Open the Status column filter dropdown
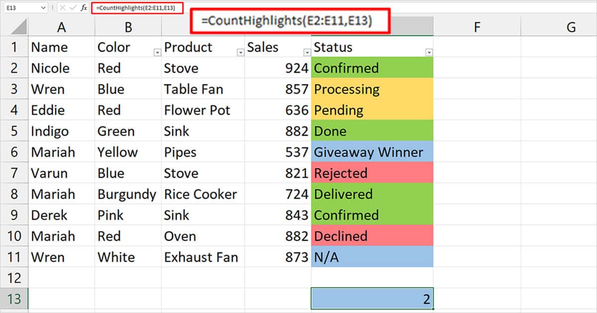 pos(429,52)
